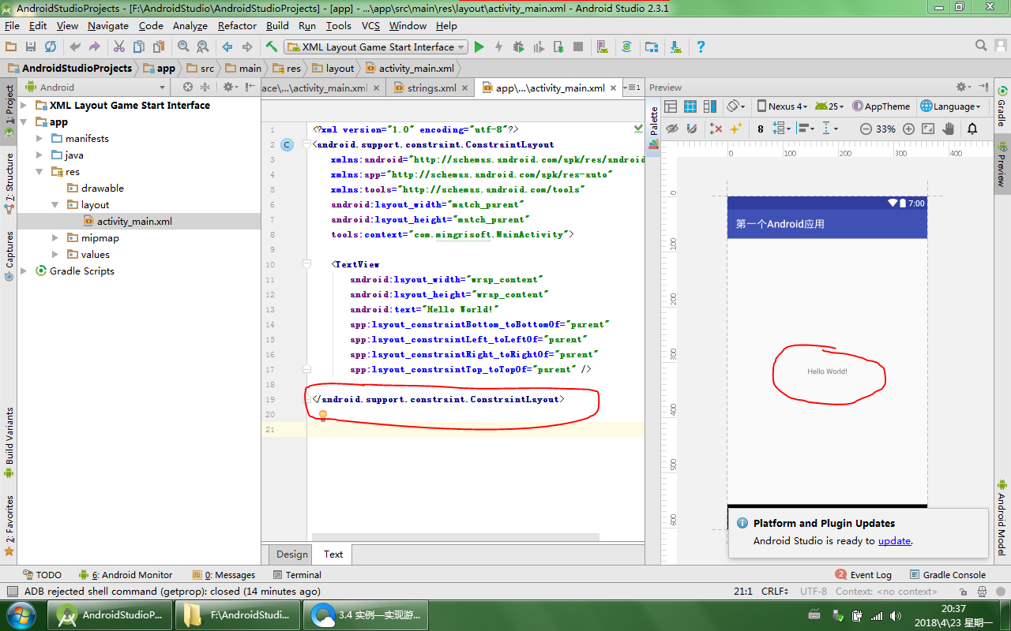
Task: Debug the app with the bug icon
Action: coord(518,47)
